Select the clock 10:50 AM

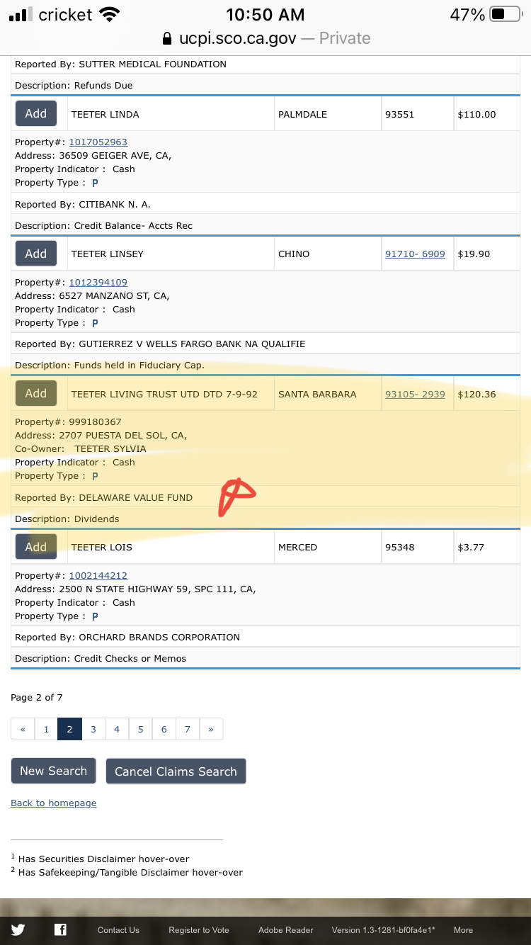point(265,14)
